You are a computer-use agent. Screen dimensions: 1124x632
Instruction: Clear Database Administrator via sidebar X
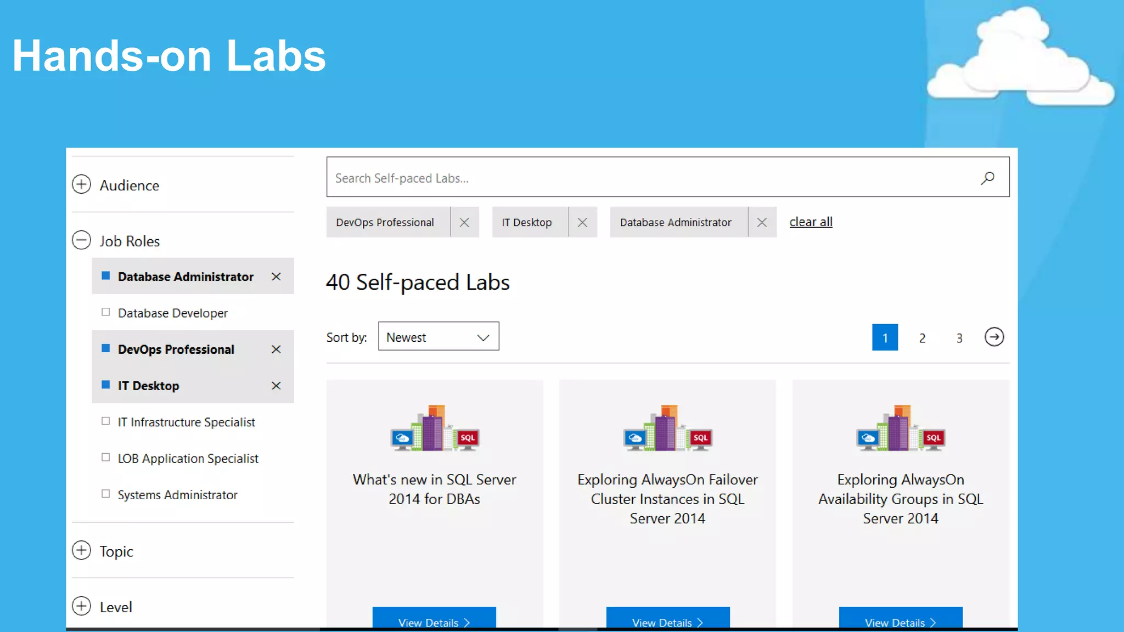click(x=276, y=276)
